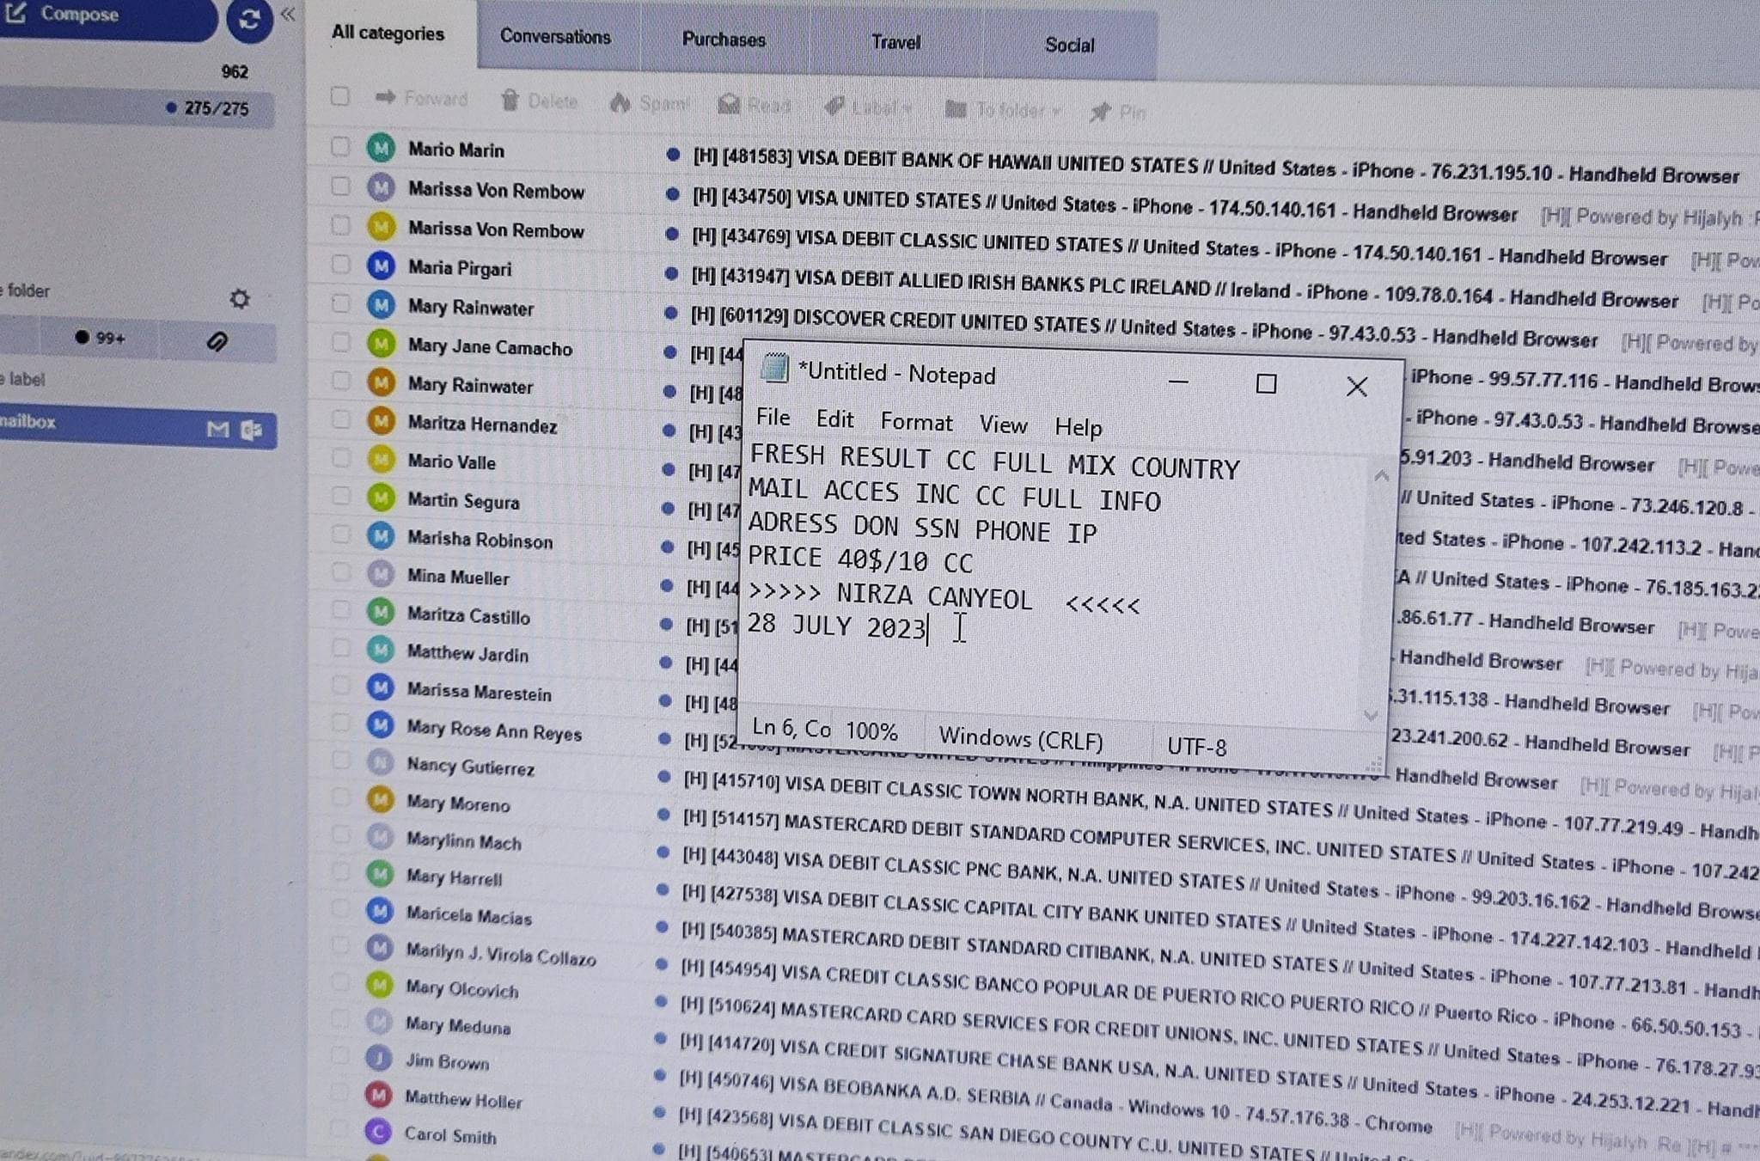The height and width of the screenshot is (1161, 1760).
Task: Check the box next to Martin Segura
Action: (x=341, y=496)
